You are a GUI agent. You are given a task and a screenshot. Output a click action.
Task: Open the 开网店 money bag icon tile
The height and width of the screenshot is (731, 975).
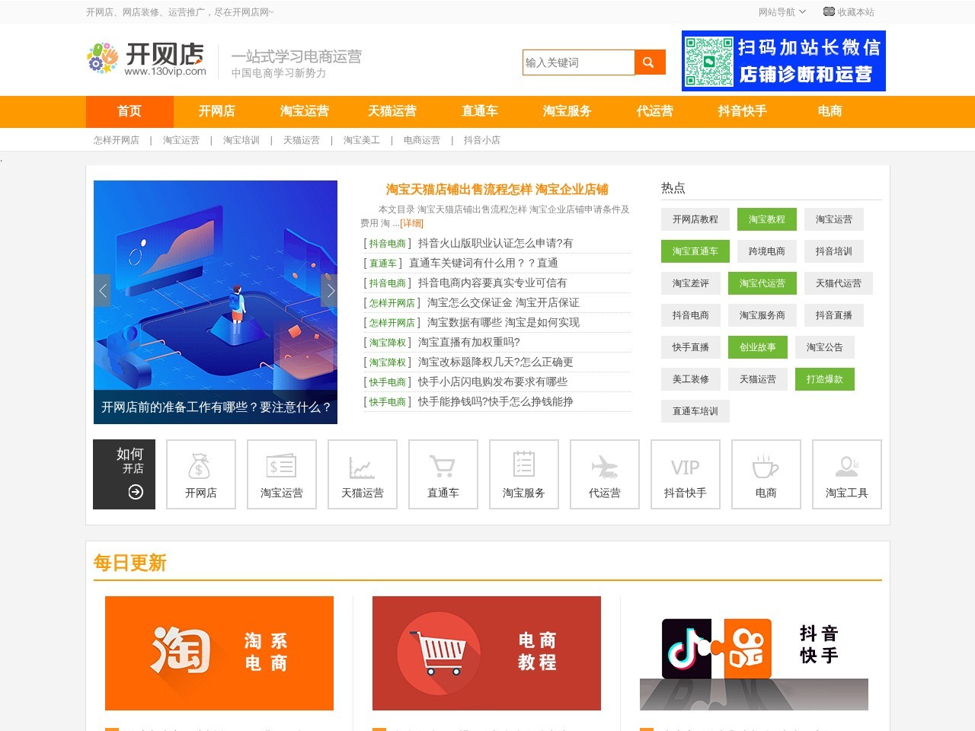click(x=201, y=474)
